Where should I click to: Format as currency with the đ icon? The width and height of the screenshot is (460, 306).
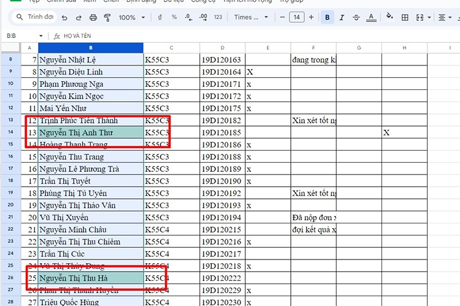point(160,17)
